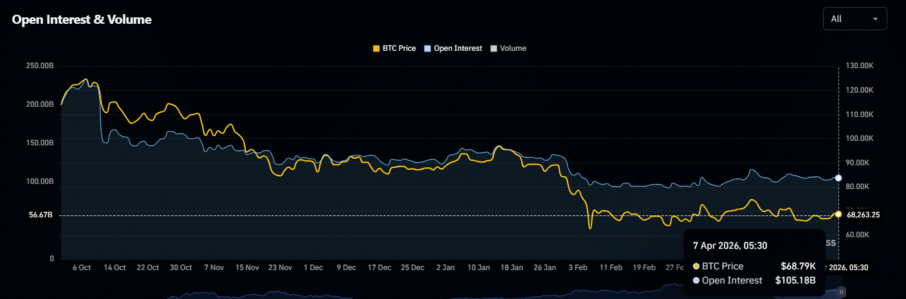This screenshot has height=299, width=906.
Task: Click the 6 Oct date axis label
Action: (82, 267)
